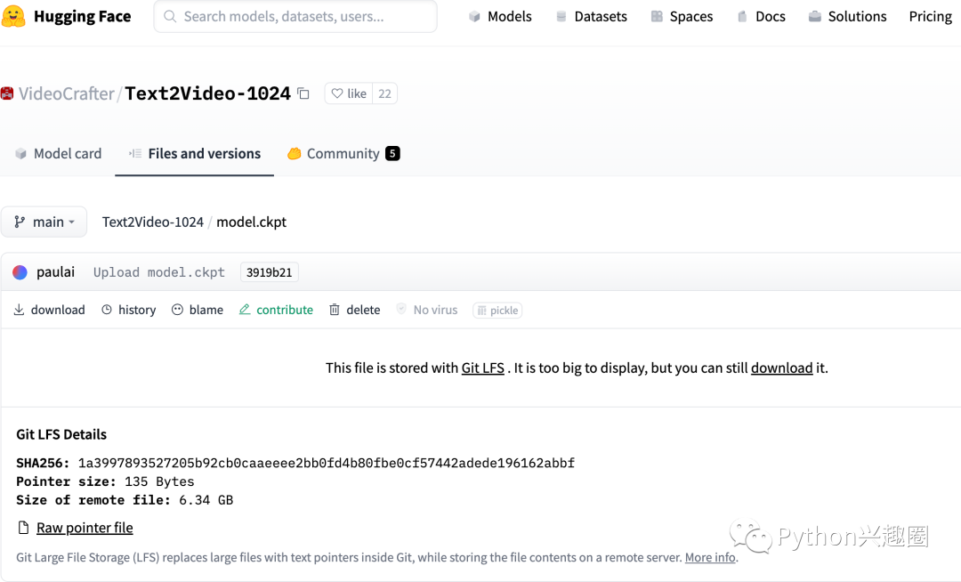Click the VideoCrafter organization avatar

(x=7, y=93)
